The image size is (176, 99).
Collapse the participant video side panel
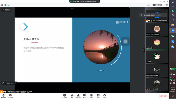(144, 50)
